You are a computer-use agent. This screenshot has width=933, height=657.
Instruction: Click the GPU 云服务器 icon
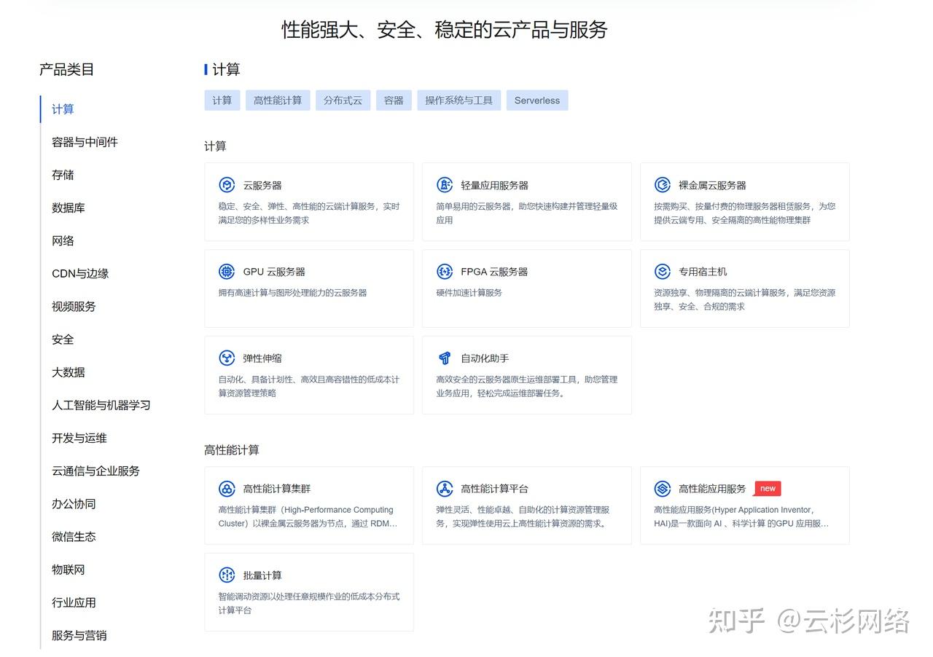[x=227, y=271]
